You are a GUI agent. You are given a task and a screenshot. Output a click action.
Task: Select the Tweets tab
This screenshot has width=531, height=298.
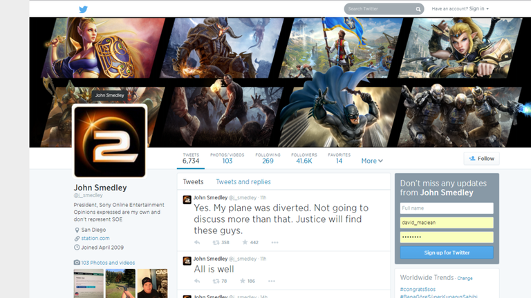[x=193, y=182]
